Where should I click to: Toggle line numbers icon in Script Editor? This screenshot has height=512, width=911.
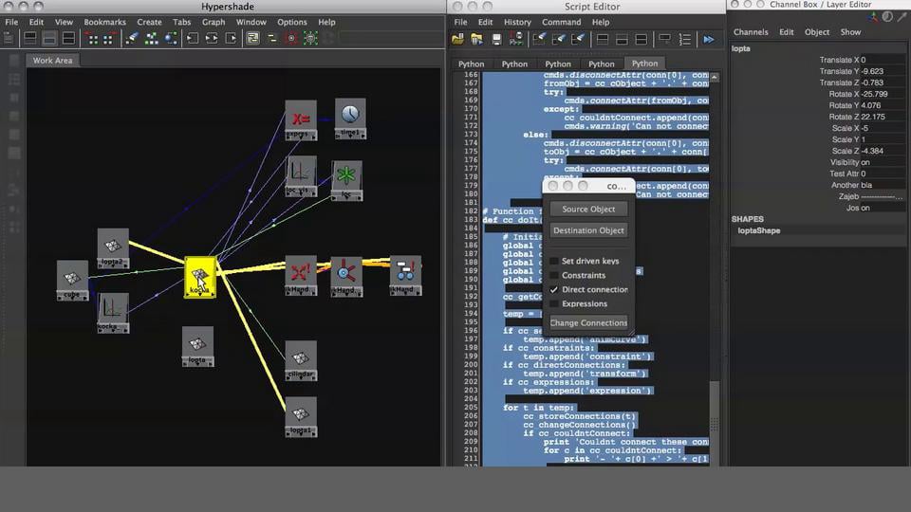point(684,40)
